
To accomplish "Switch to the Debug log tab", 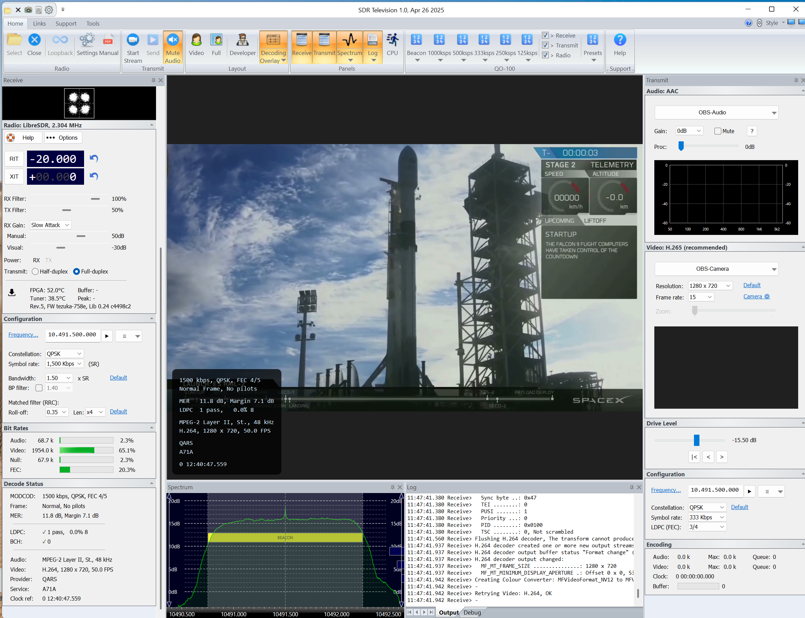I will 472,613.
